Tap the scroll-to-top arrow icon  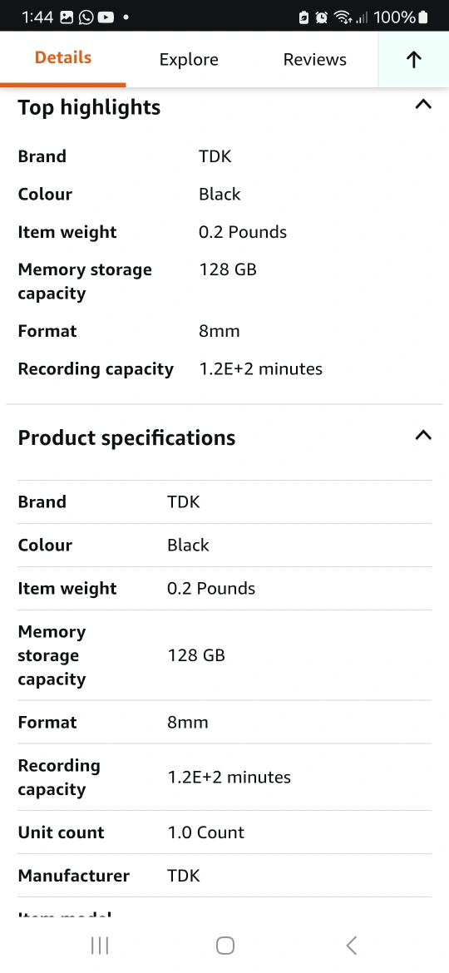[x=413, y=60]
